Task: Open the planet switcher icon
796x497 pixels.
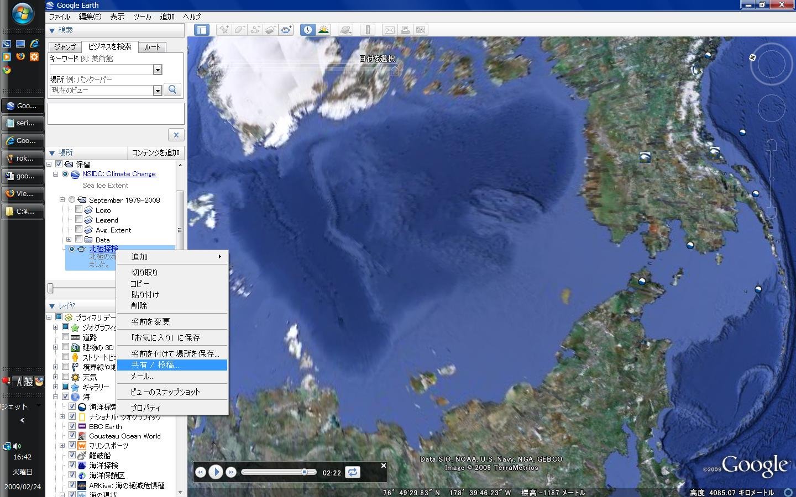Action: (345, 30)
